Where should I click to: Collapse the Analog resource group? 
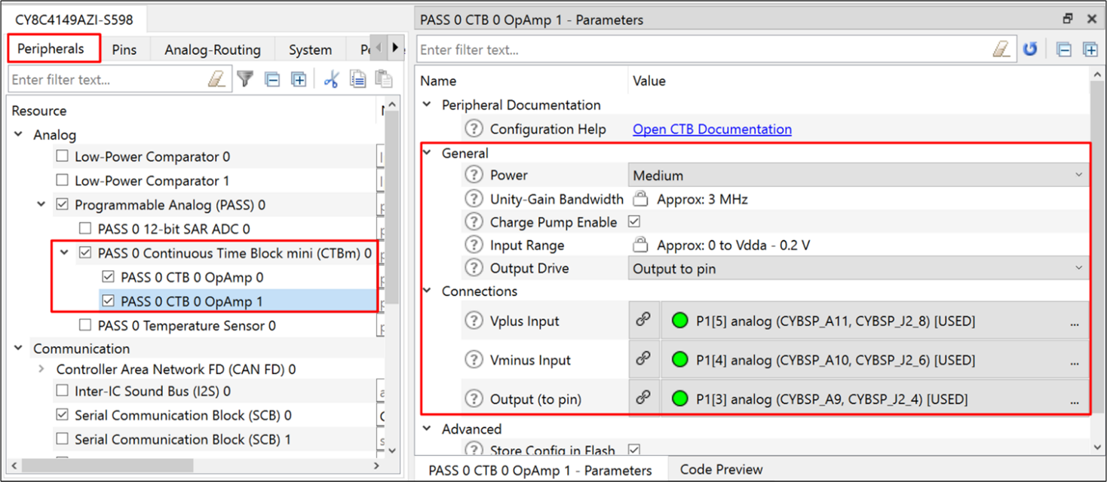coord(18,135)
